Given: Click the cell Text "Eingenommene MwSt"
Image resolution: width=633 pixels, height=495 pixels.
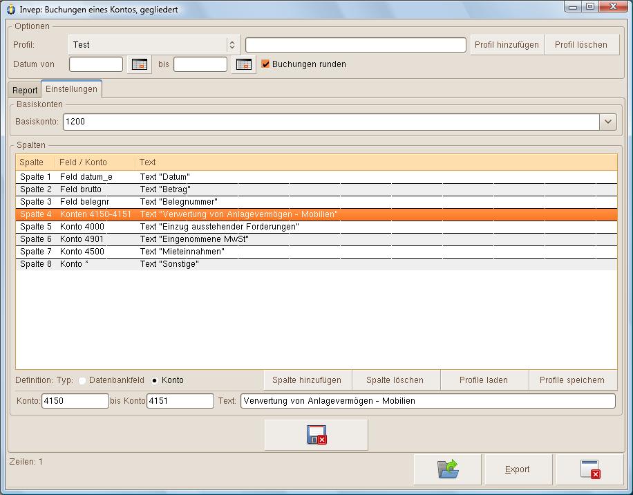Looking at the screenshot, I should (x=194, y=239).
